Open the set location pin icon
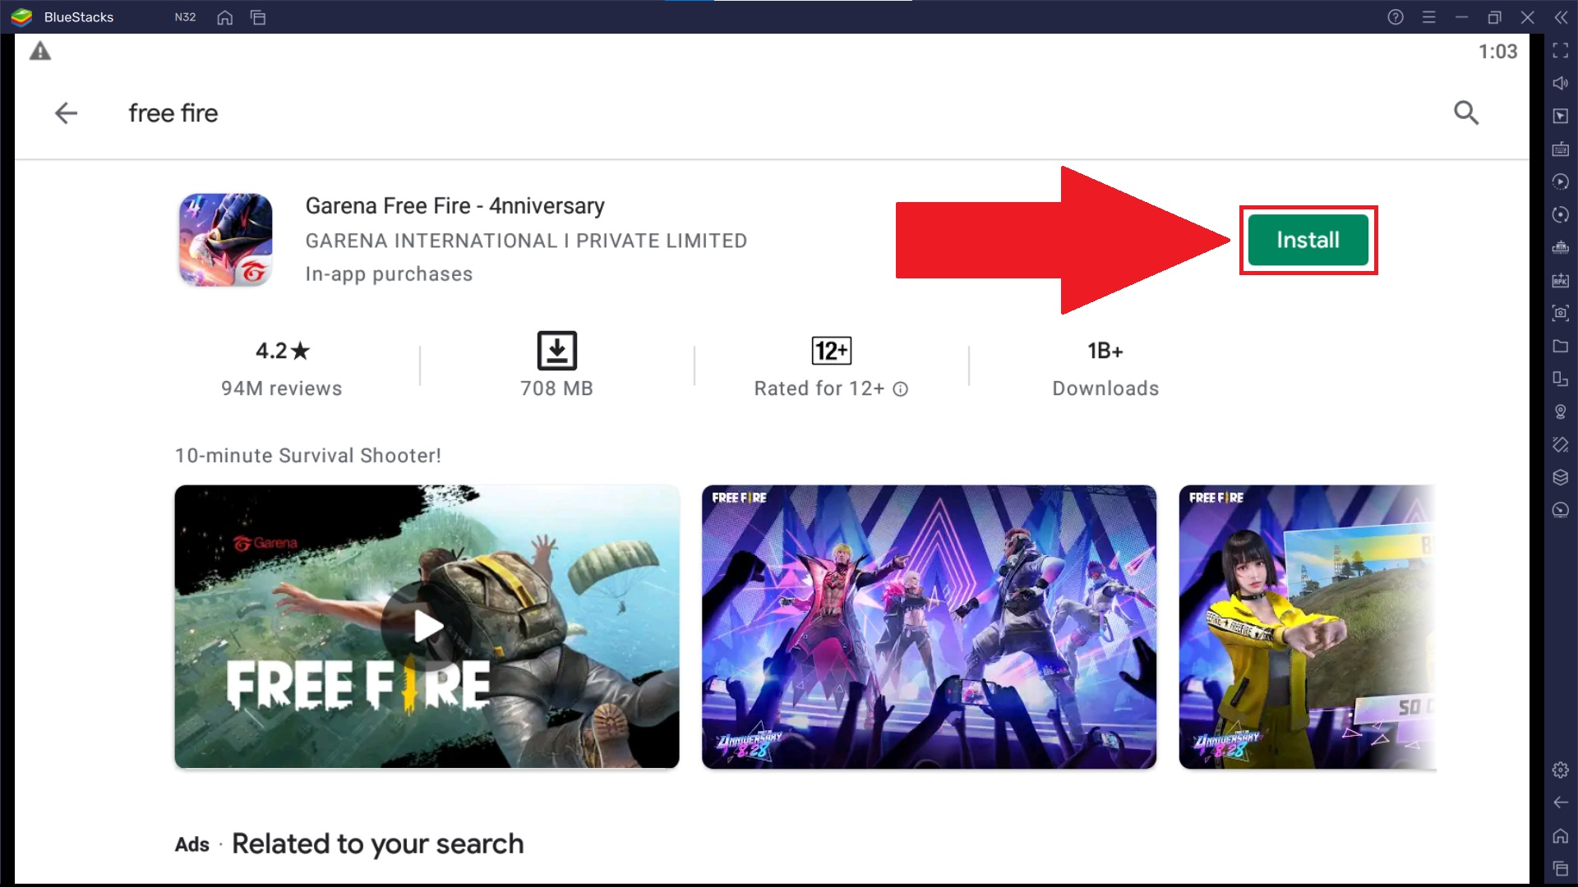 (1560, 411)
